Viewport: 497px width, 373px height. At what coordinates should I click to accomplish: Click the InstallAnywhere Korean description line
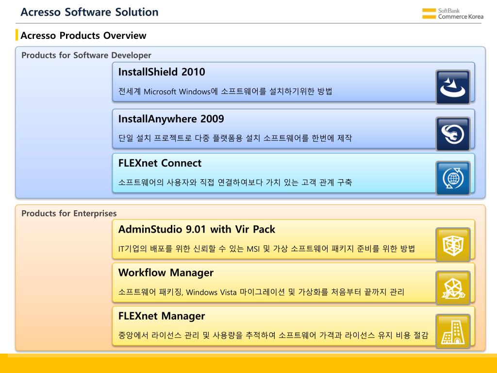click(x=235, y=138)
